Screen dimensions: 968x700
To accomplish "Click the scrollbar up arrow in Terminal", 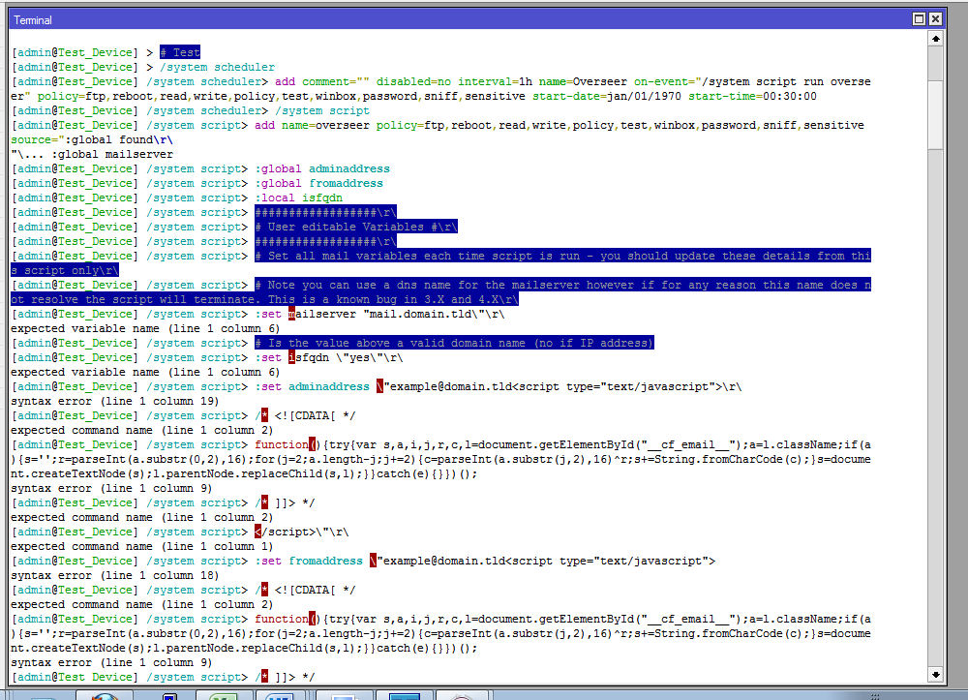I will (935, 39).
